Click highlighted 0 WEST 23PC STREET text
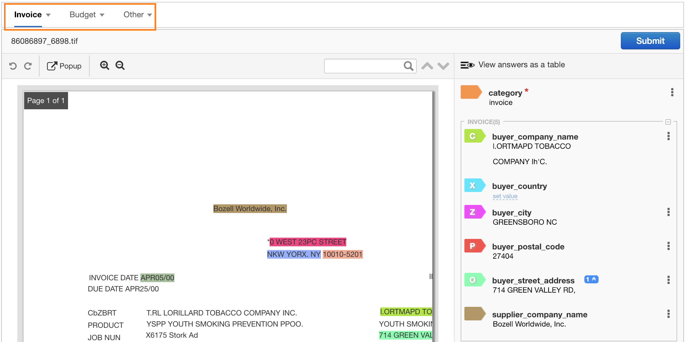This screenshot has width=687, height=342. point(308,242)
